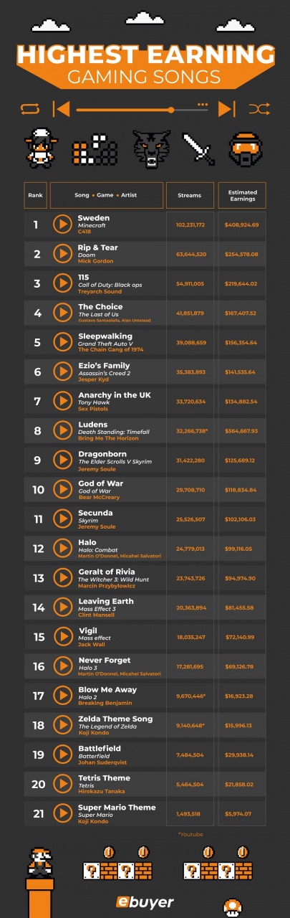Click the play icon for Rip & Tear
The image size is (290, 918).
pos(62,254)
